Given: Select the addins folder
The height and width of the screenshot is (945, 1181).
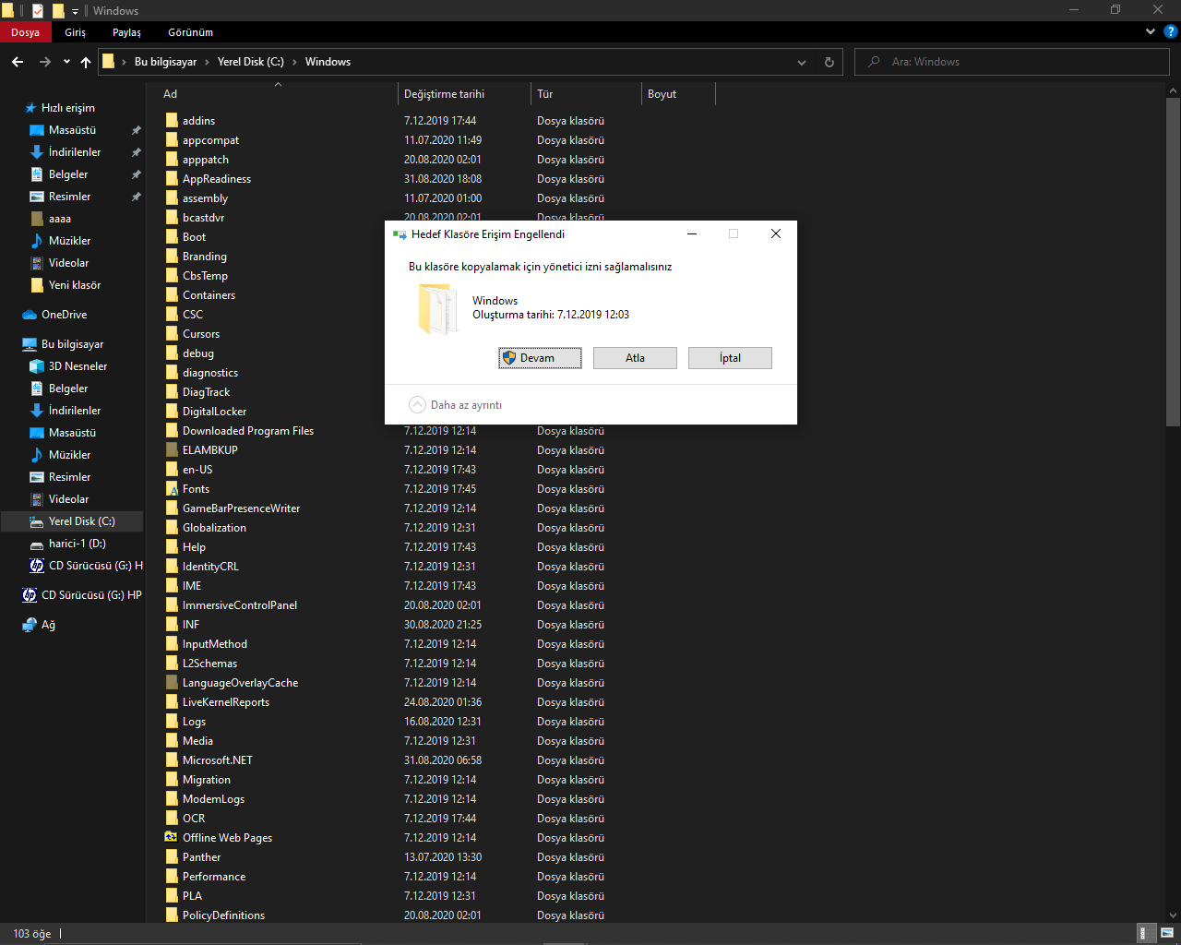Looking at the screenshot, I should (x=198, y=121).
